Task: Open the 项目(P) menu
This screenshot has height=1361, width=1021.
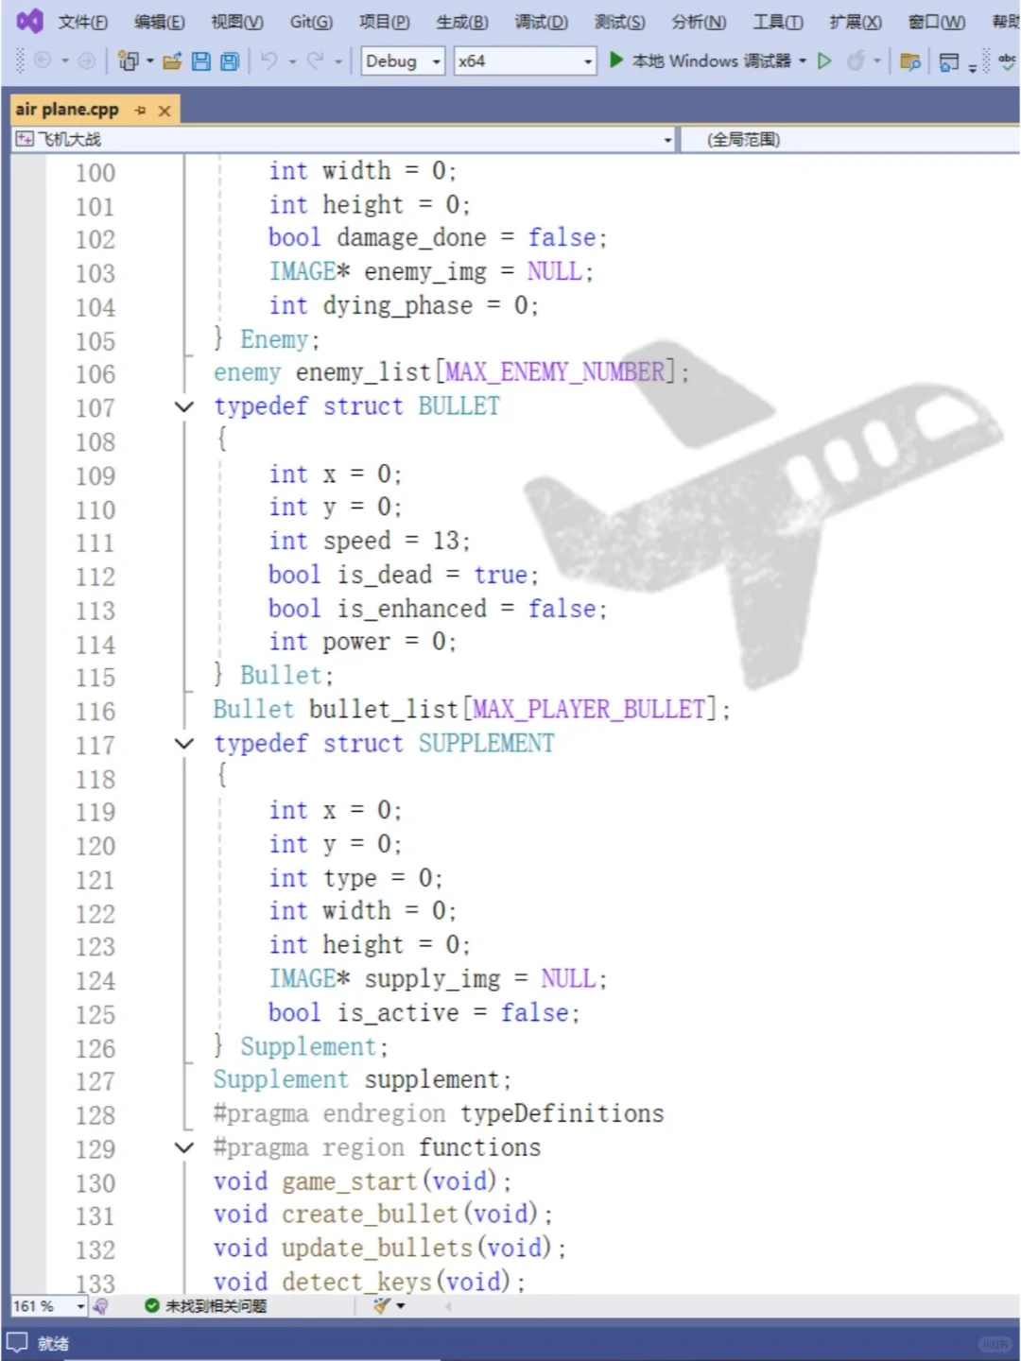Action: pos(385,22)
